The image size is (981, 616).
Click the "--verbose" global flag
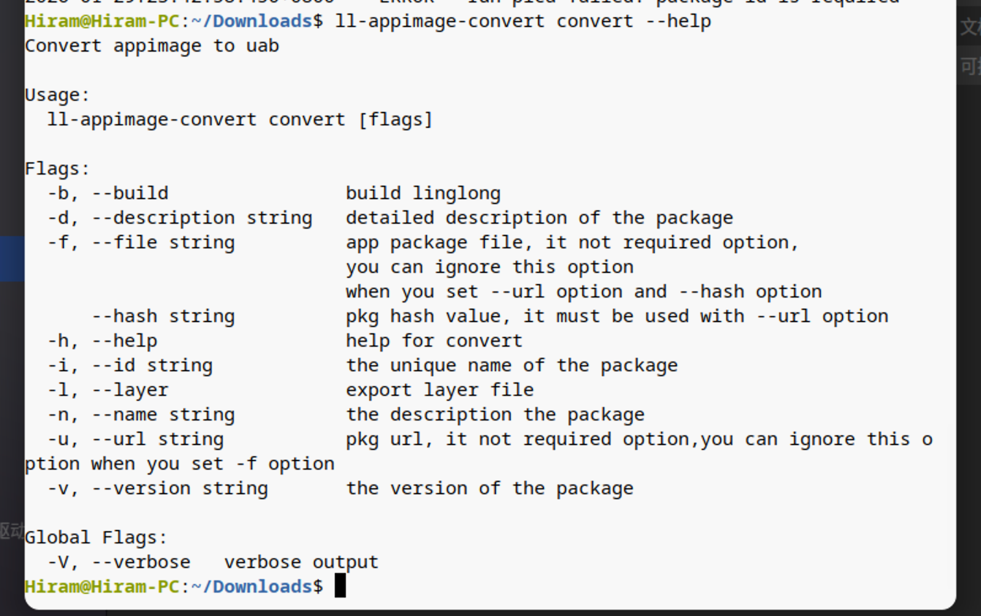(141, 562)
